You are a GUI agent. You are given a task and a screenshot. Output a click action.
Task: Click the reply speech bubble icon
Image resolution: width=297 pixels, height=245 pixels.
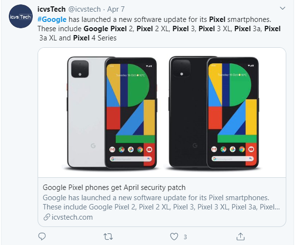42,237
